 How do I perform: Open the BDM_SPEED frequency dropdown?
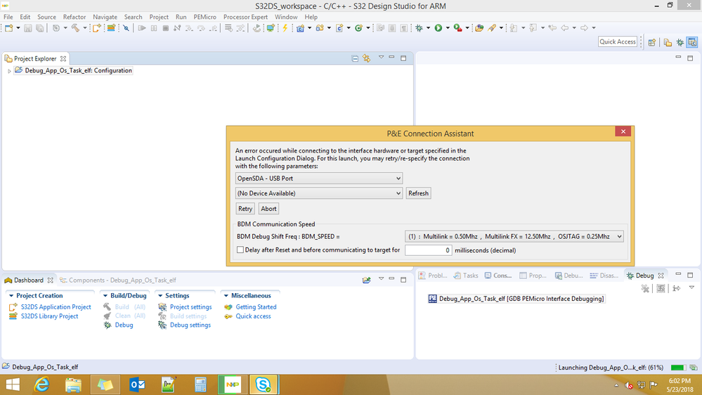coord(514,236)
